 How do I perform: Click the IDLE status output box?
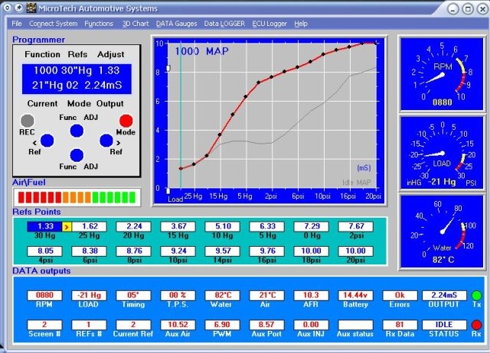point(444,325)
